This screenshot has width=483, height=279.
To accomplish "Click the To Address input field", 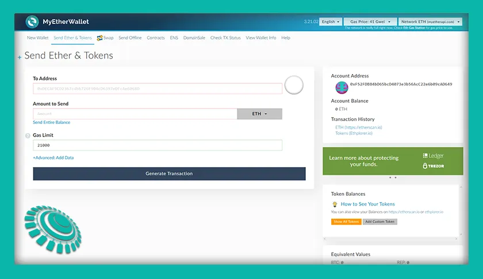I will [x=158, y=88].
